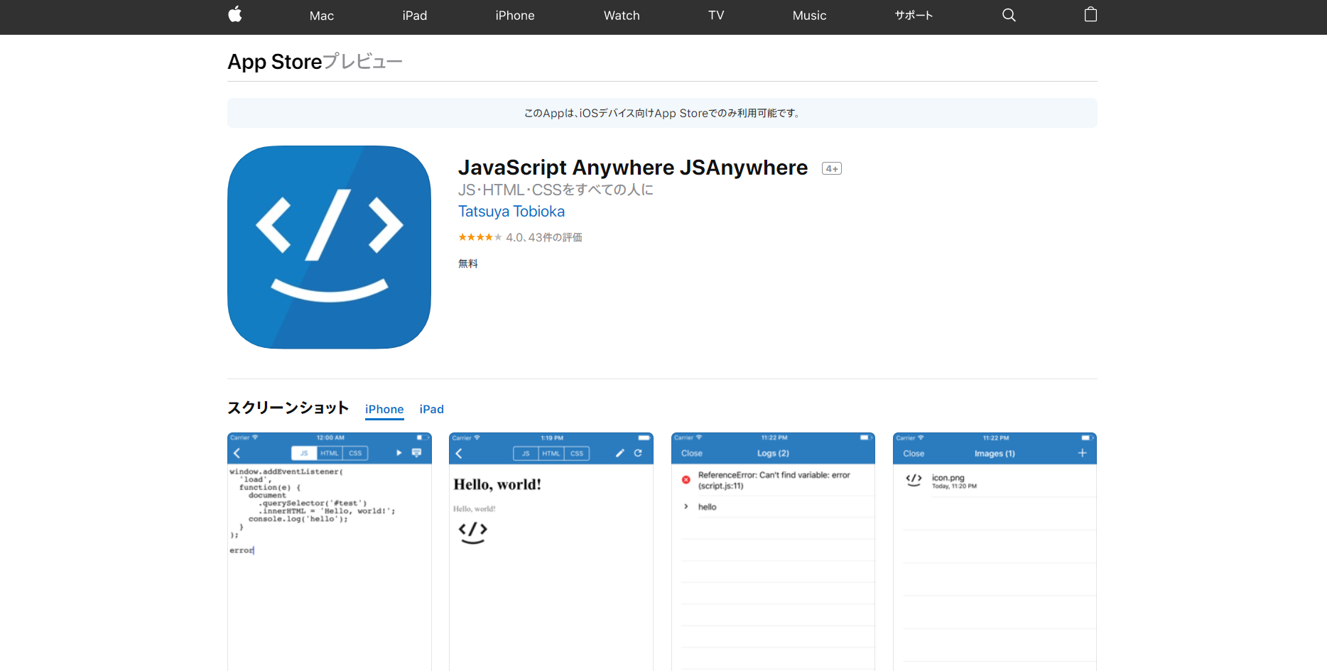Click the star rating icons
The image size is (1327, 671).
480,237
